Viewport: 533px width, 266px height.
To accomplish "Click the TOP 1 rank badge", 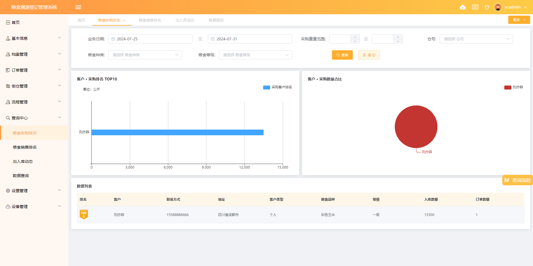I will tap(84, 215).
